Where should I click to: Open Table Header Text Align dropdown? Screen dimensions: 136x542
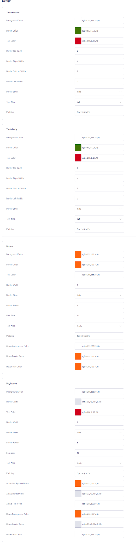[x=99, y=102]
